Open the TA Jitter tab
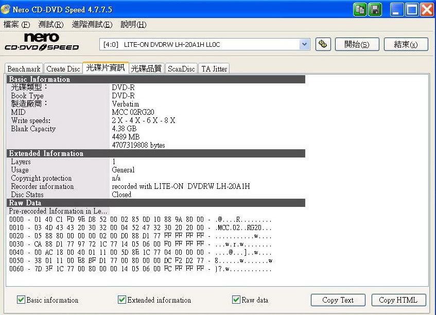The height and width of the screenshot is (315, 436). pos(214,68)
